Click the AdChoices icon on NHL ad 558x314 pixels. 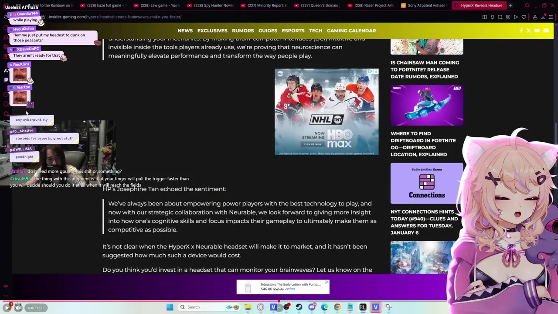(371, 72)
